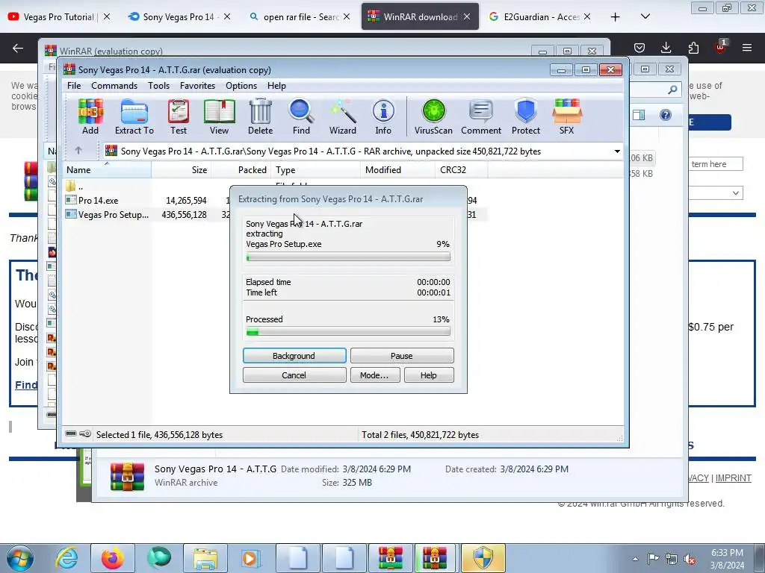Cancel the extraction
The height and width of the screenshot is (573, 765).
[x=294, y=375]
